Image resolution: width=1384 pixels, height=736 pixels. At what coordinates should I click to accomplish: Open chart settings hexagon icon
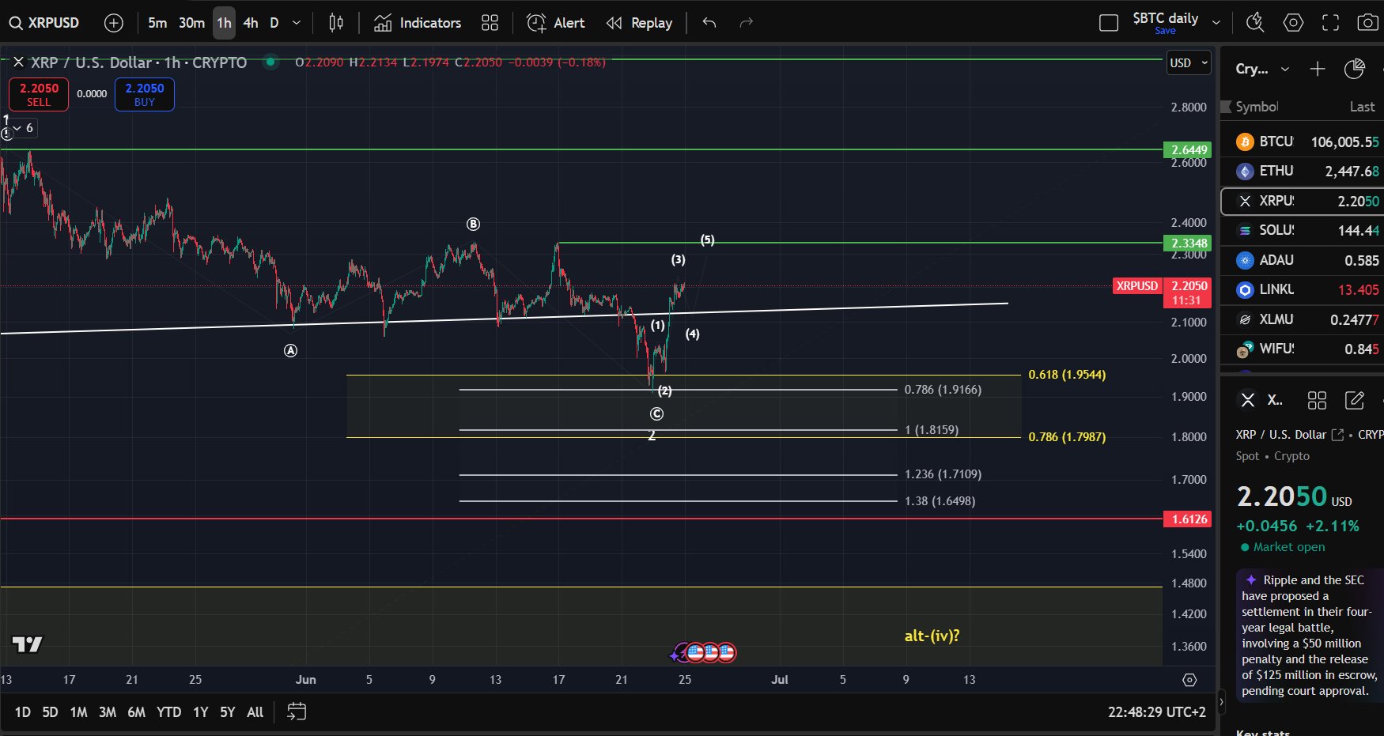pyautogui.click(x=1293, y=23)
